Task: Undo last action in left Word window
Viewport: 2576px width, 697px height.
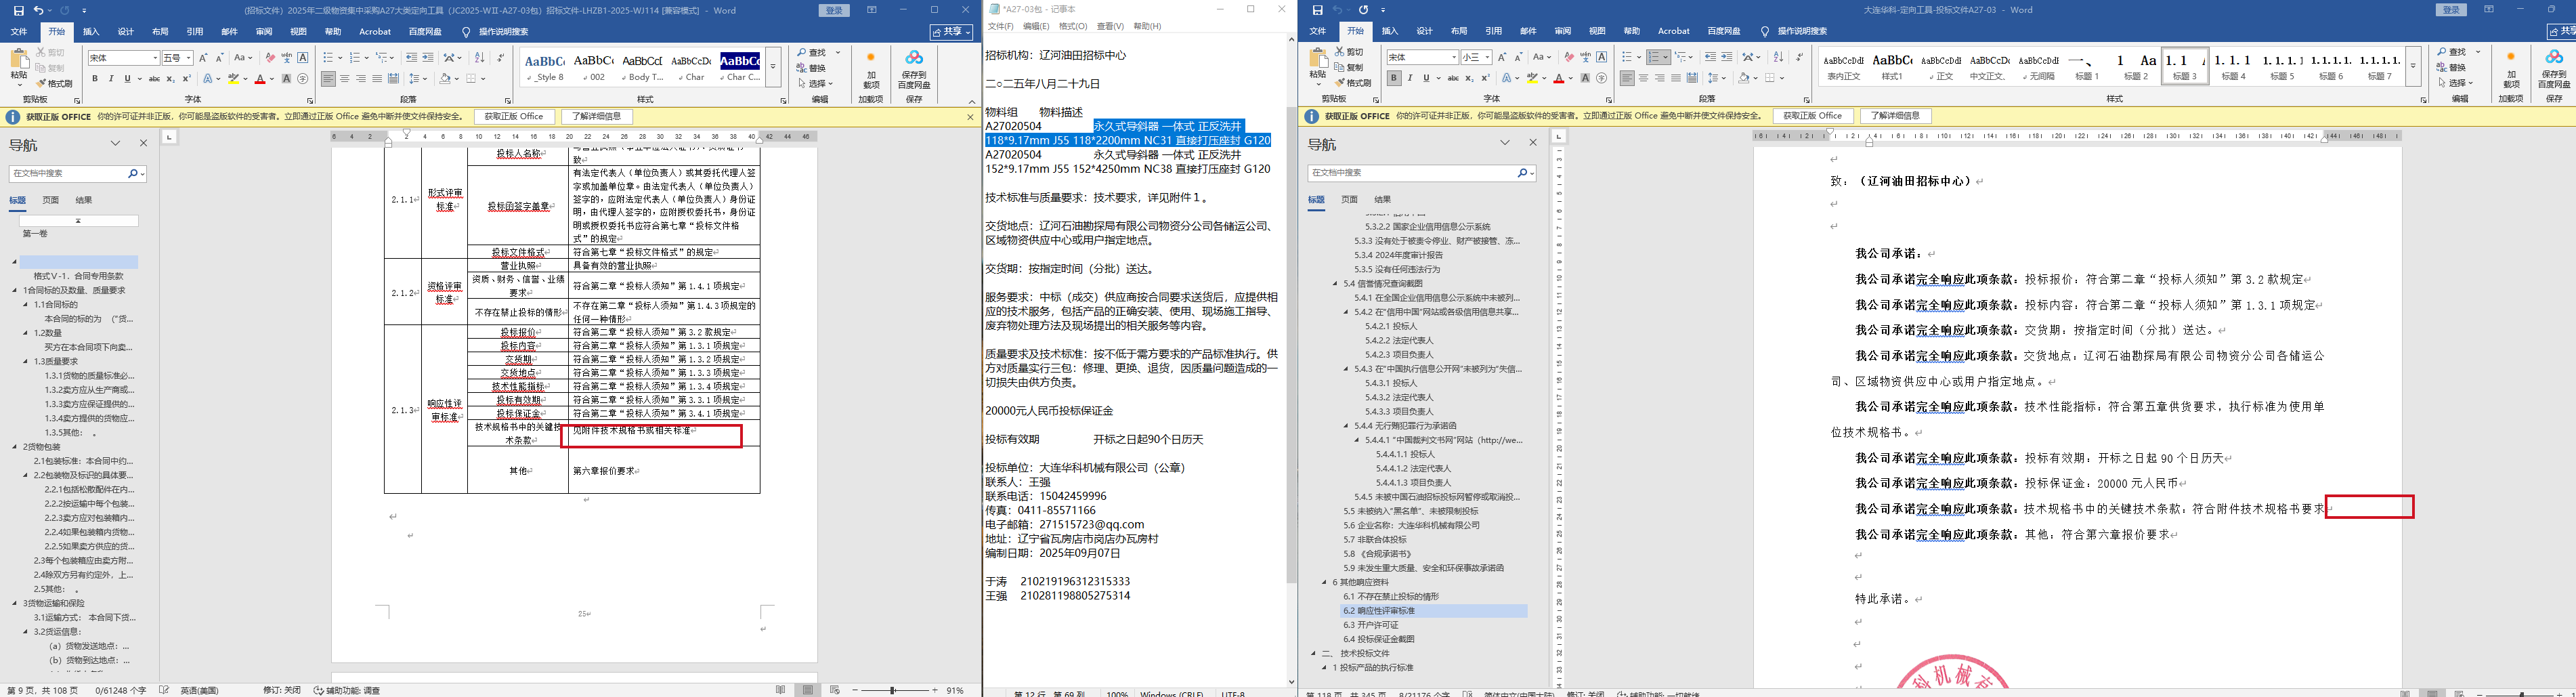Action: (x=38, y=10)
